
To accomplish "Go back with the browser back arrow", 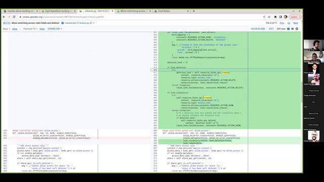I will click(x=4, y=17).
